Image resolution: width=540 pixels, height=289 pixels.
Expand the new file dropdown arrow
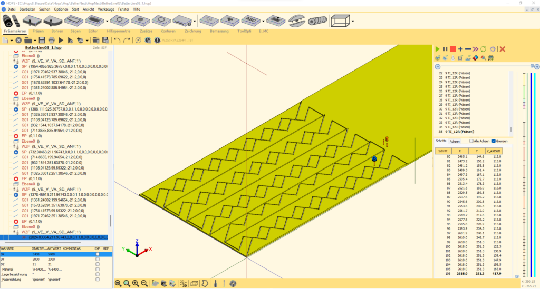tap(12, 40)
